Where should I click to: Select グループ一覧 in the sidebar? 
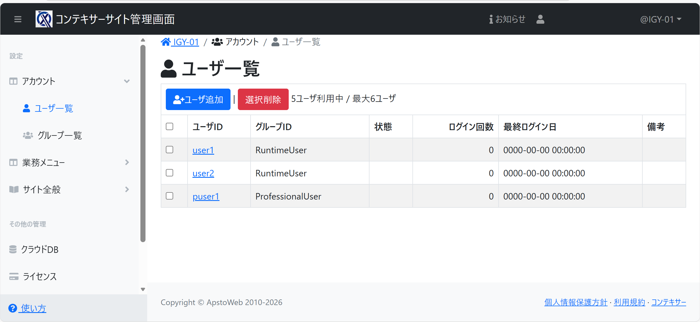60,135
